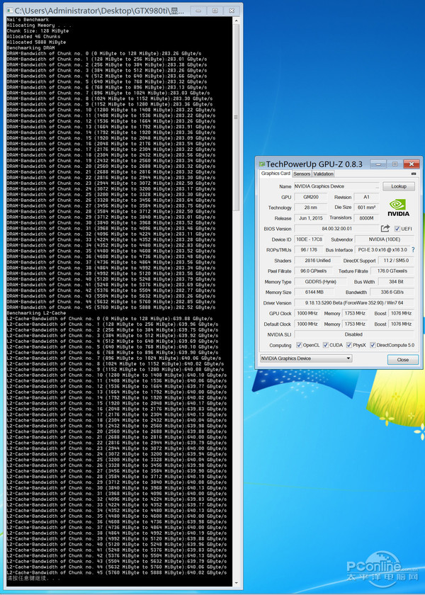Screen dimensions: 425x595
Task: Minimize the console benchmark window
Action: coord(198,11)
